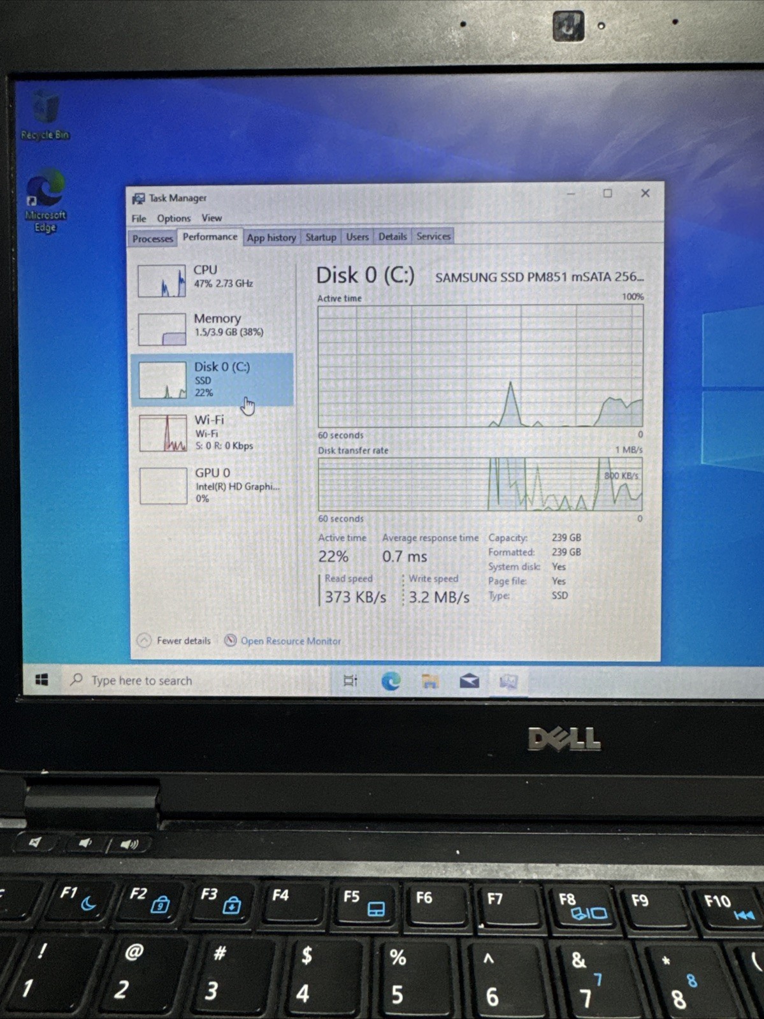Screen dimensions: 764x1019
Task: Open the Mail app on the taskbar
Action: [470, 681]
